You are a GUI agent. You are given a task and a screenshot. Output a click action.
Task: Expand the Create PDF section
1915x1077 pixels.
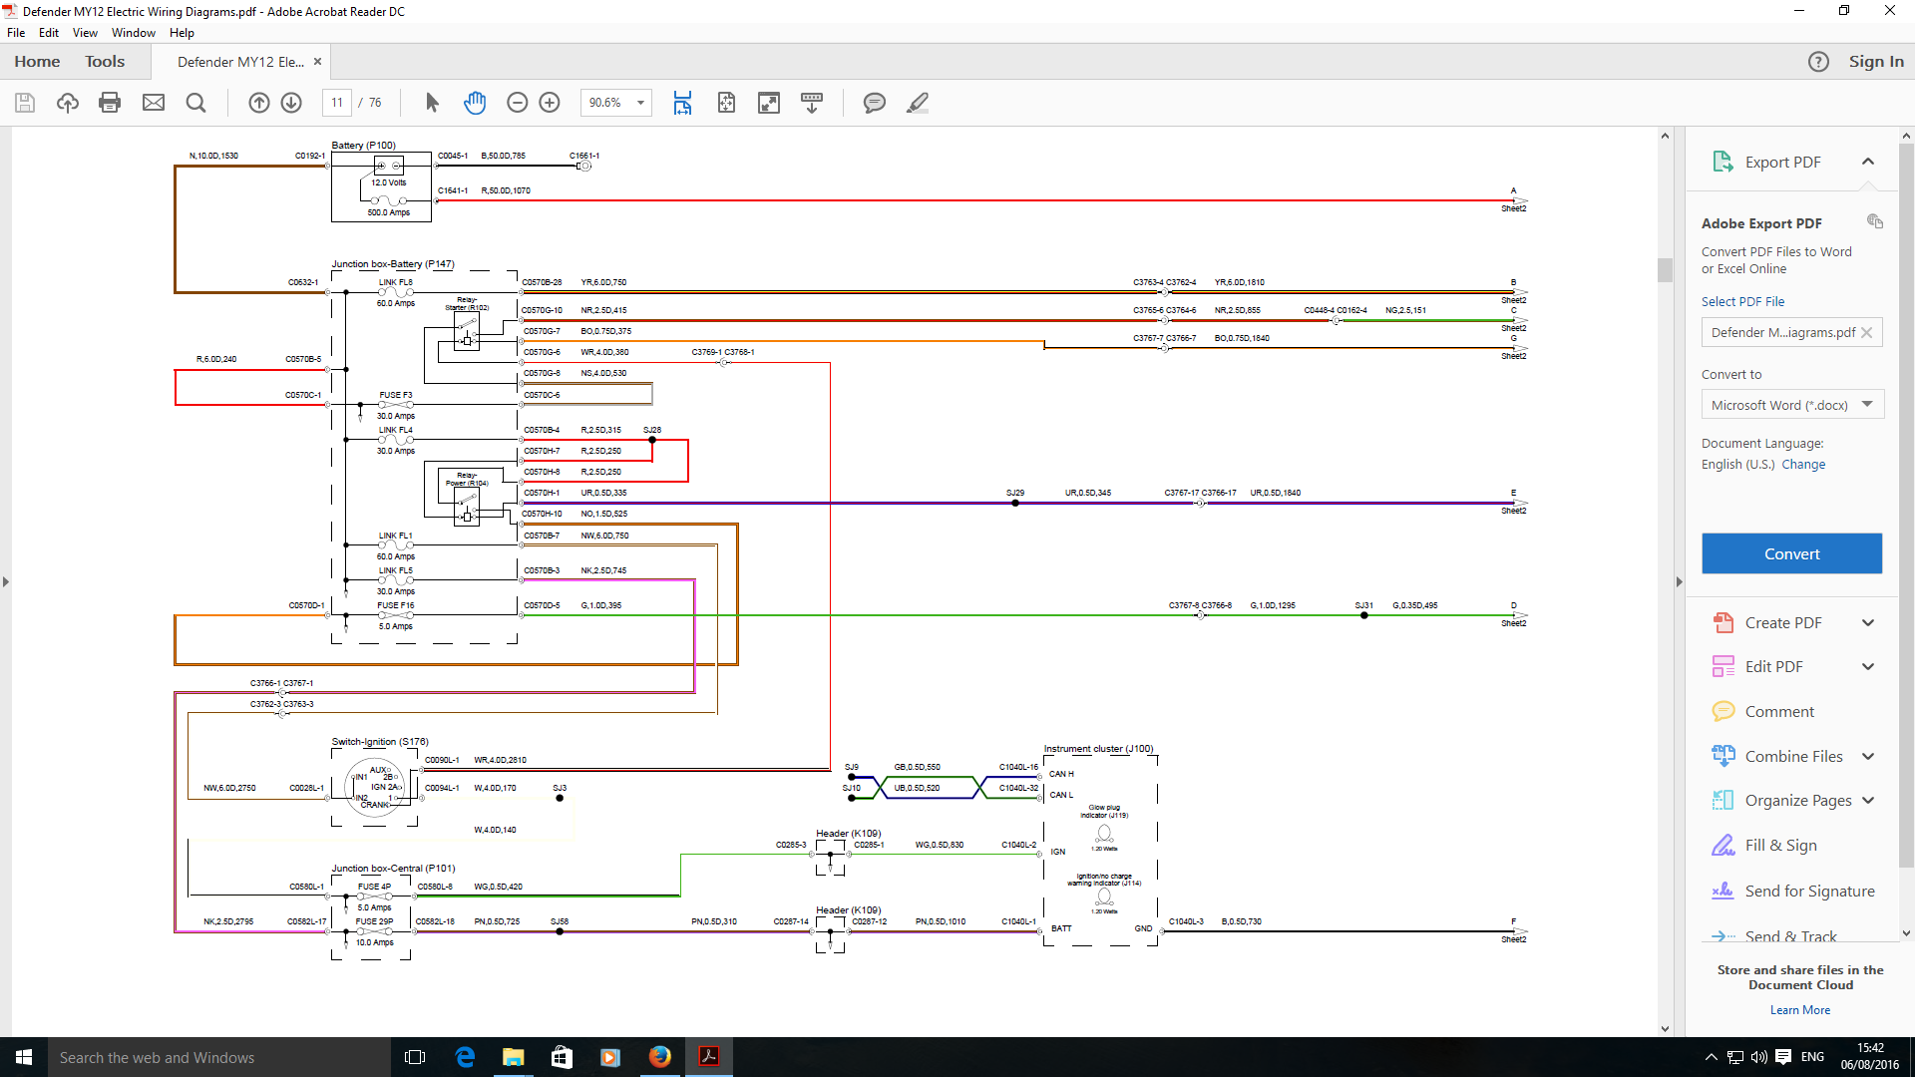pyautogui.click(x=1868, y=623)
